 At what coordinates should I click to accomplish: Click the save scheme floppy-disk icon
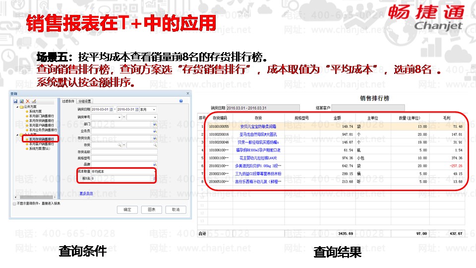click(15, 101)
